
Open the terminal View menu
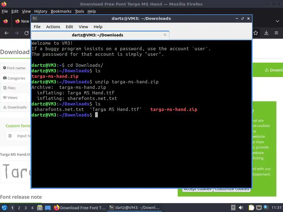[83, 27]
